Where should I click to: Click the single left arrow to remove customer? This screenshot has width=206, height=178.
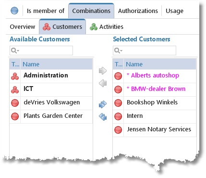pos(103,83)
